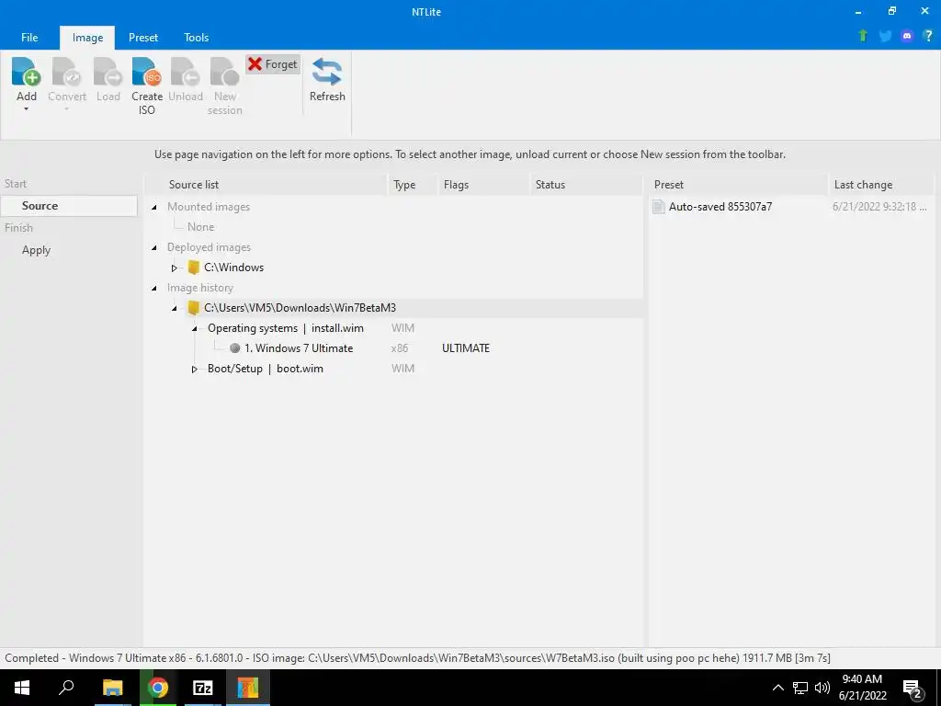Viewport: 941px width, 706px height.
Task: Open File Explorer from the taskbar
Action: 112,688
